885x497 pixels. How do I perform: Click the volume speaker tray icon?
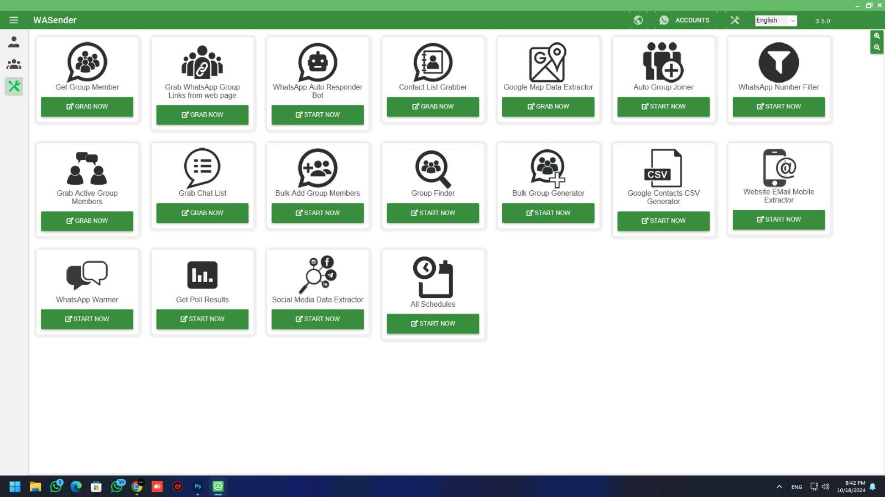[826, 487]
